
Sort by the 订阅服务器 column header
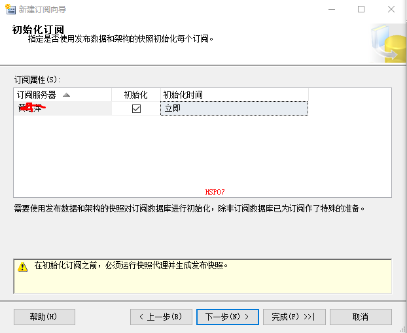pyautogui.click(x=63, y=95)
